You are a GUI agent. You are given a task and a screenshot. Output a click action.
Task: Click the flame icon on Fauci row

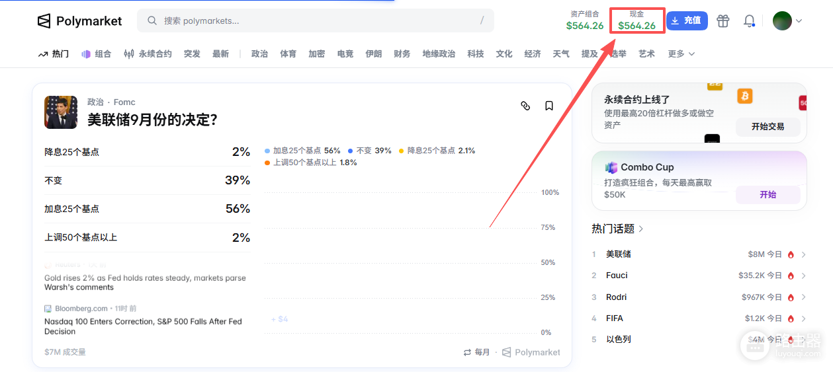pos(791,276)
